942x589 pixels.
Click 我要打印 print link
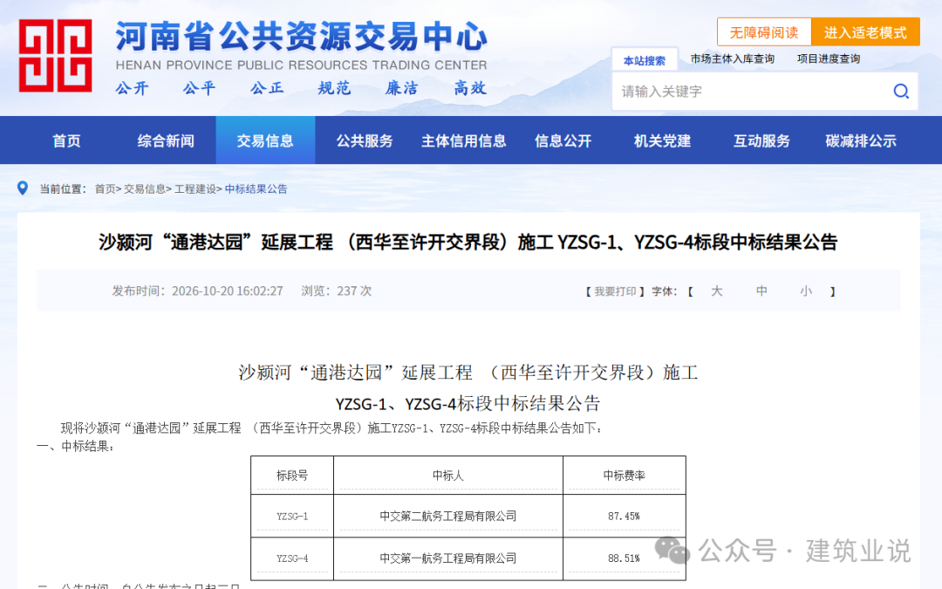[615, 291]
